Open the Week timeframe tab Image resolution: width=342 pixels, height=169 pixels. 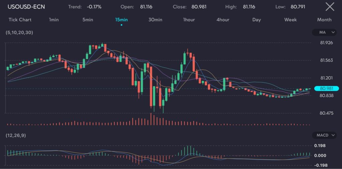(291, 20)
